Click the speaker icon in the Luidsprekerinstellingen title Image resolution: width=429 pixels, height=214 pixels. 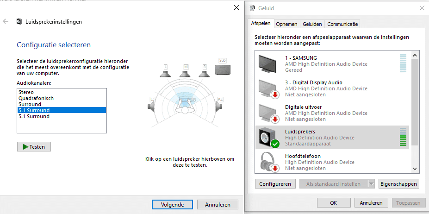tap(19, 21)
